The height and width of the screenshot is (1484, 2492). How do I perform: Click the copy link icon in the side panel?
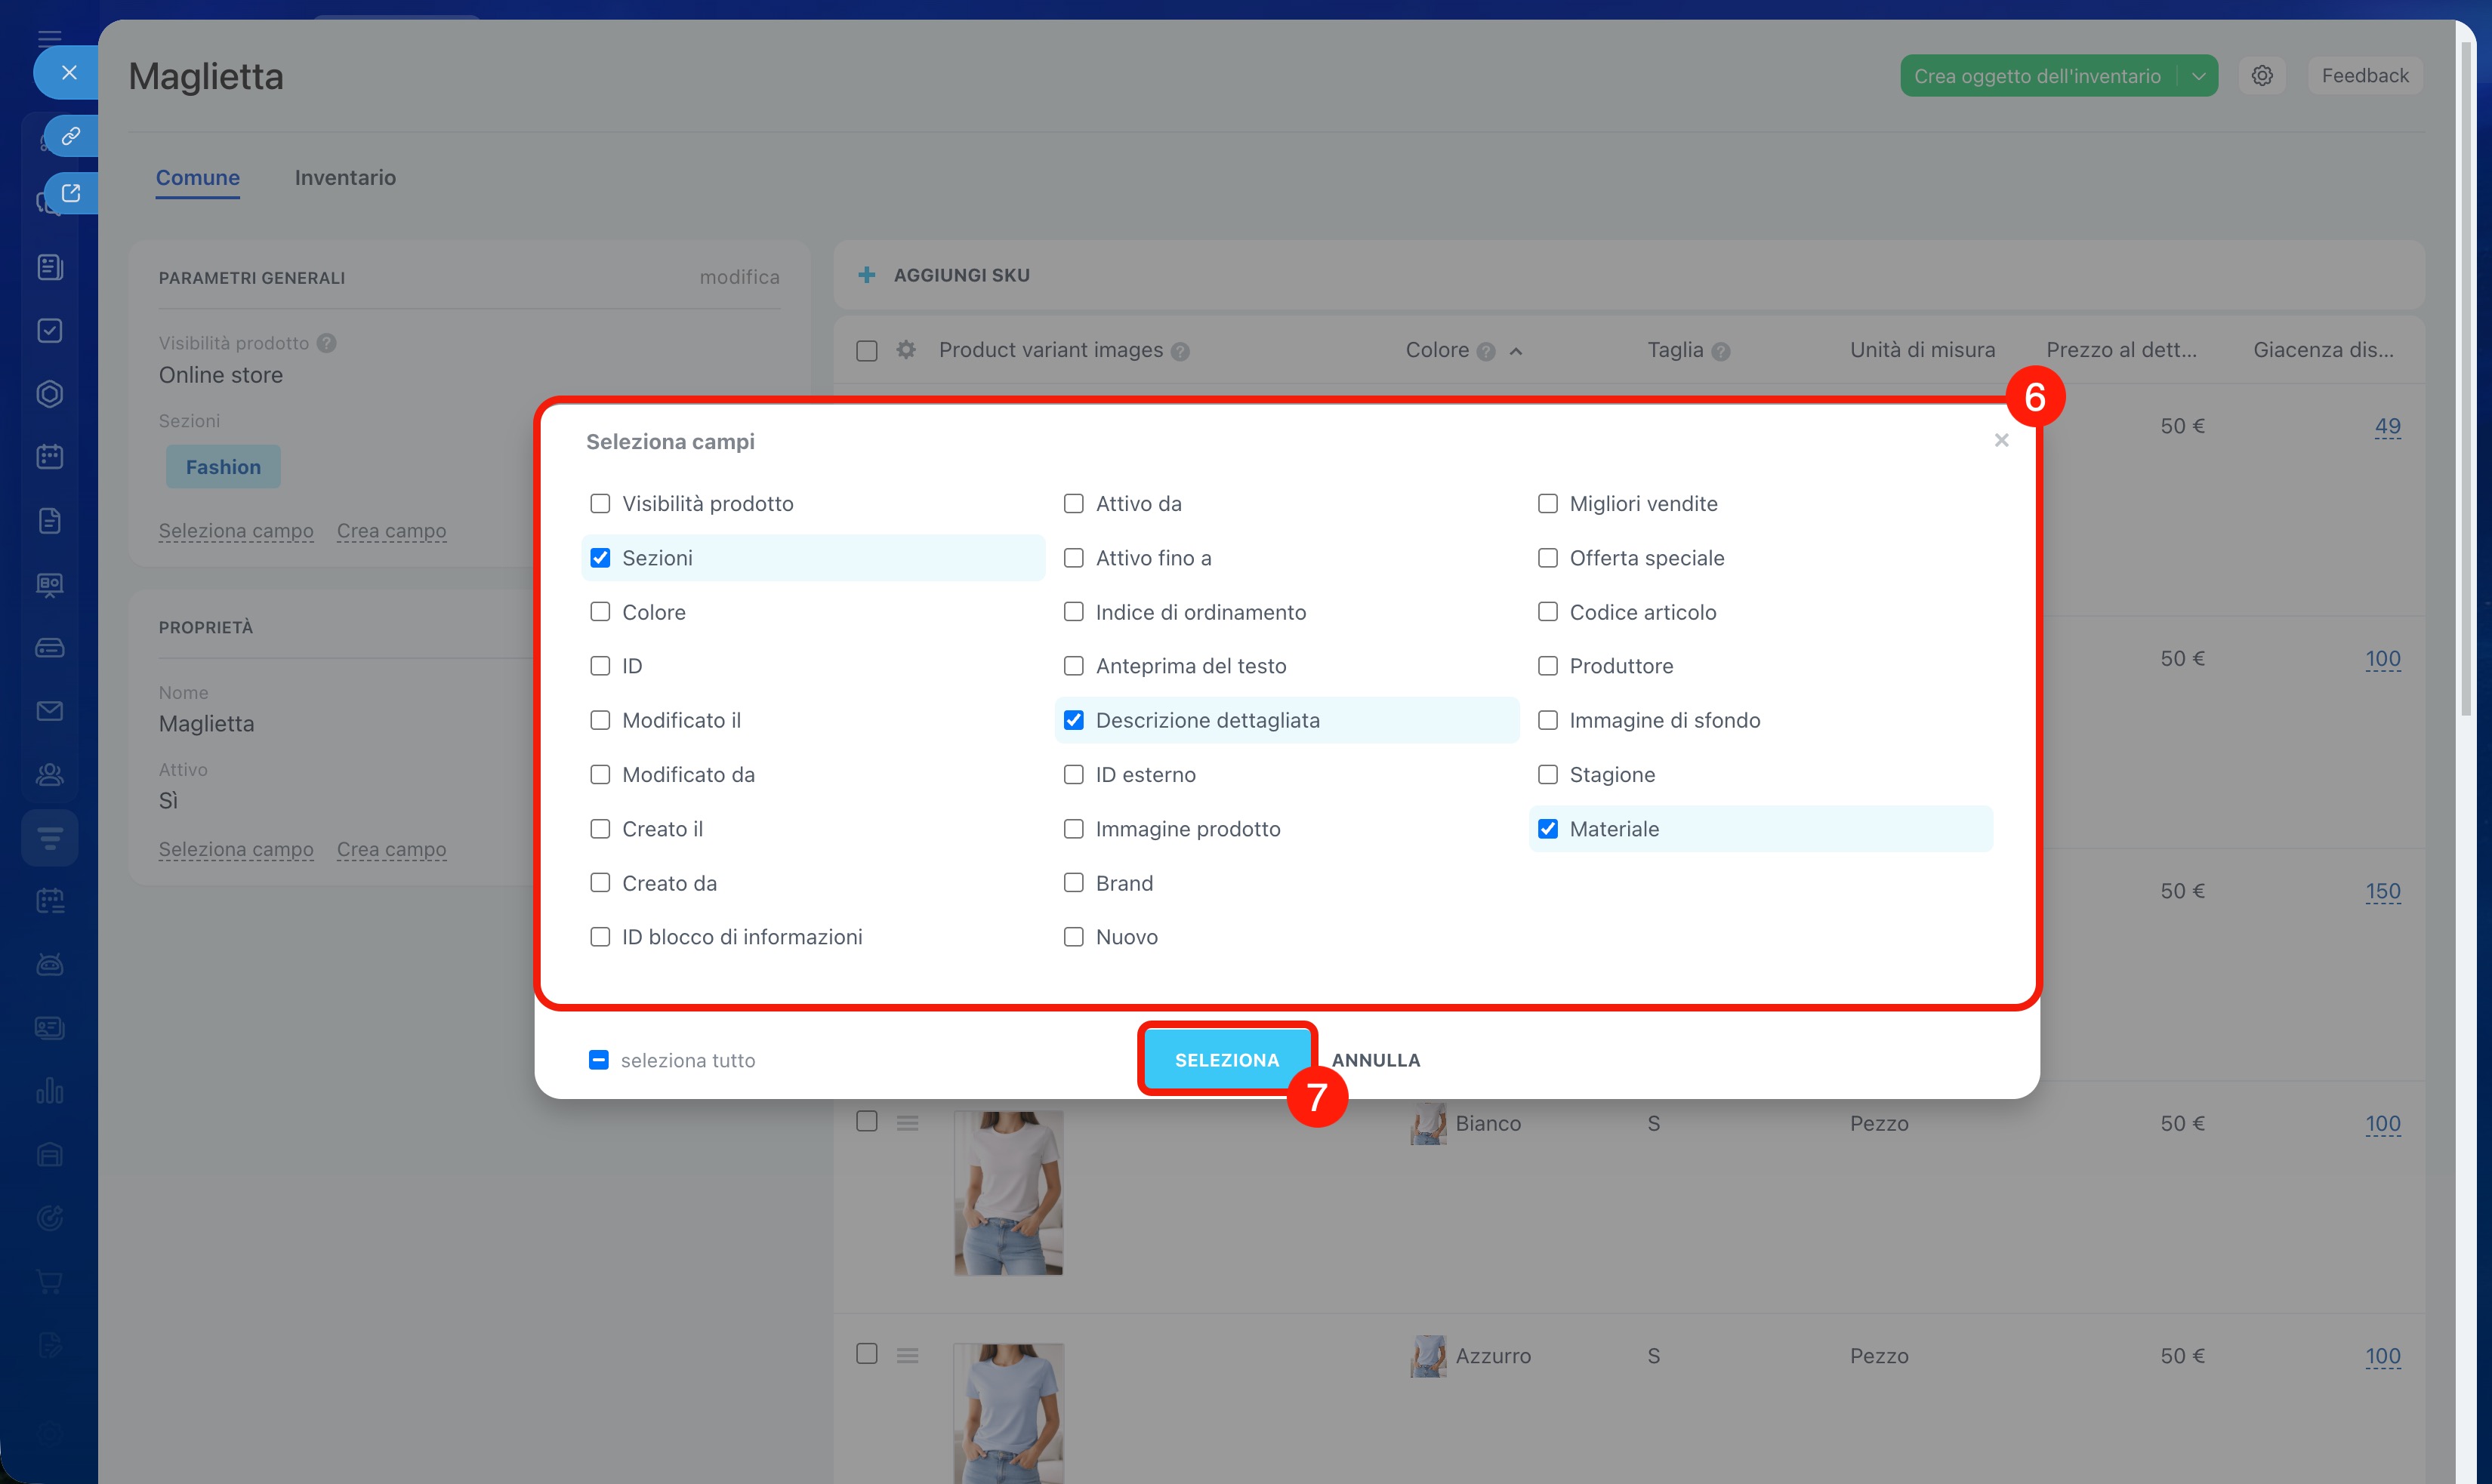tap(70, 135)
